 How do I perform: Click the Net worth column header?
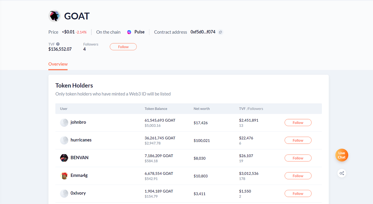coord(202,109)
